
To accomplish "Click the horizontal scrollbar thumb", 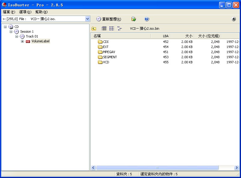I will click(157, 168).
